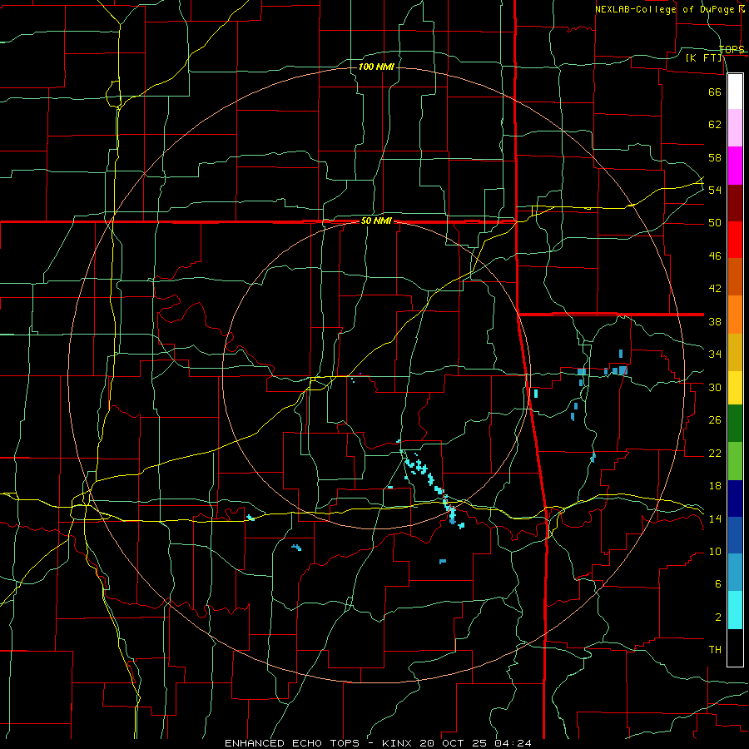Click the 38 scale value
Screen dimensions: 749x749
(715, 321)
